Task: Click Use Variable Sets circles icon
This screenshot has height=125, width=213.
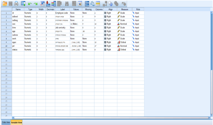Action: 110,4
